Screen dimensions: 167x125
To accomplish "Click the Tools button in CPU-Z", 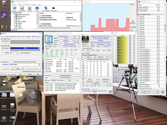I will (20, 74).
